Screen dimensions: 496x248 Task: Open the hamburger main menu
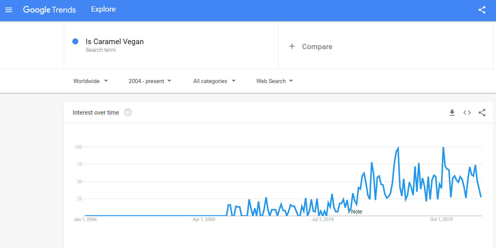(x=9, y=10)
